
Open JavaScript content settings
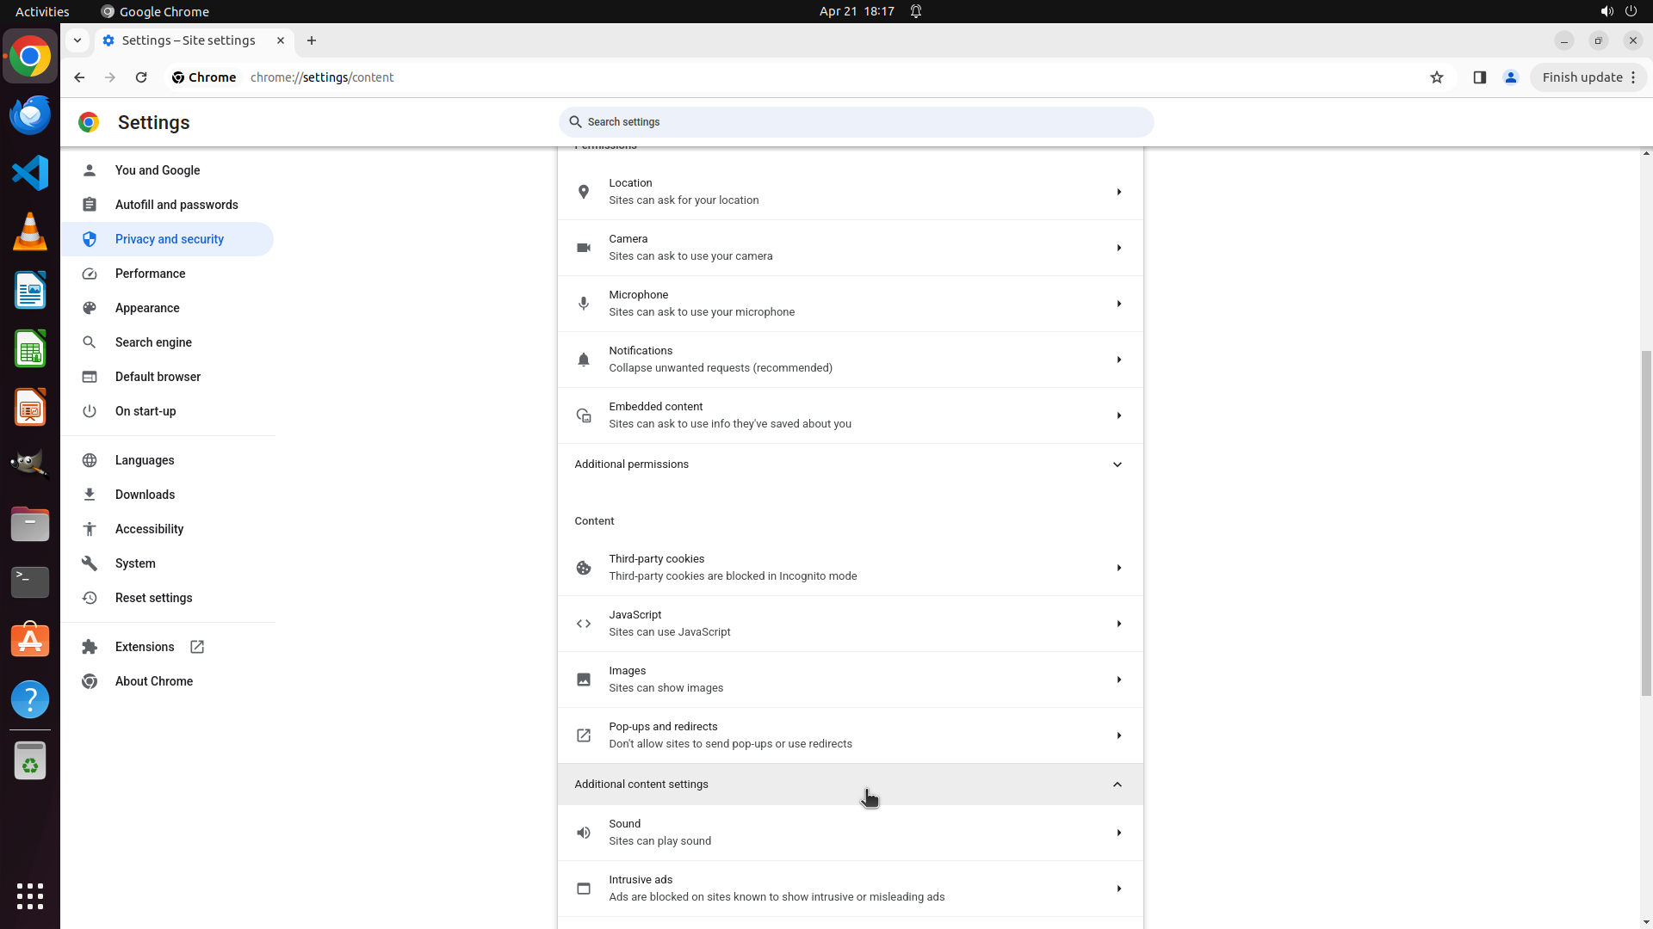(850, 624)
